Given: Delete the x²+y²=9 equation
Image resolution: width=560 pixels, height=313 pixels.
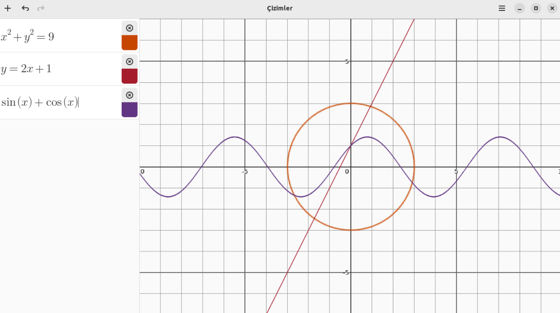Looking at the screenshot, I should (x=129, y=28).
